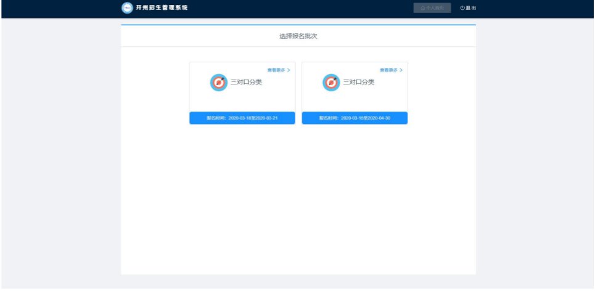
Task: Click the 退出 logout text
Action: pos(471,8)
